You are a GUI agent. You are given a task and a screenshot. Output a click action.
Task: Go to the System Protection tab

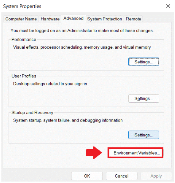[x=105, y=19]
